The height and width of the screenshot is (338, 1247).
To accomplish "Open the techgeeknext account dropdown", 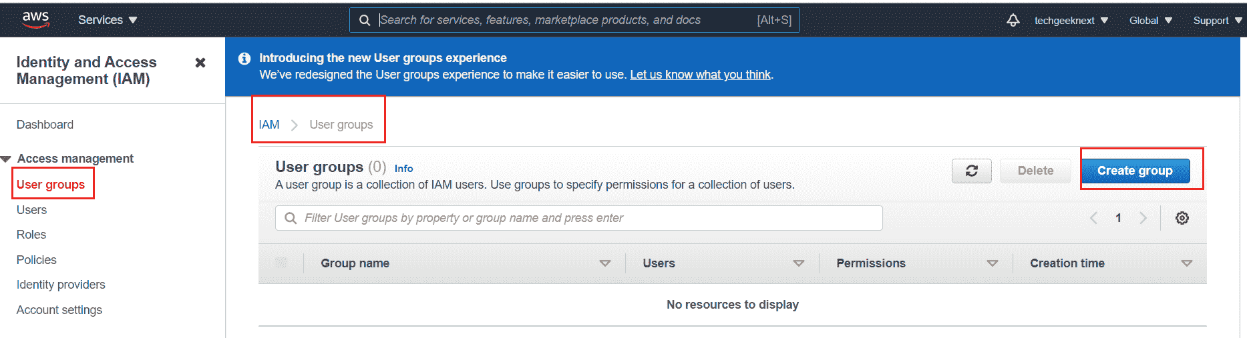I will pyautogui.click(x=1071, y=21).
